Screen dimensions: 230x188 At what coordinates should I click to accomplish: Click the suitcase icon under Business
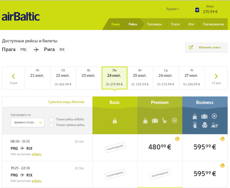pyautogui.click(x=204, y=116)
